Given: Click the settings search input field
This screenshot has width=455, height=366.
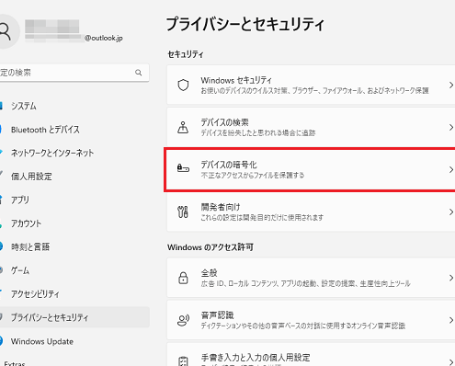Looking at the screenshot, I should 74,73.
